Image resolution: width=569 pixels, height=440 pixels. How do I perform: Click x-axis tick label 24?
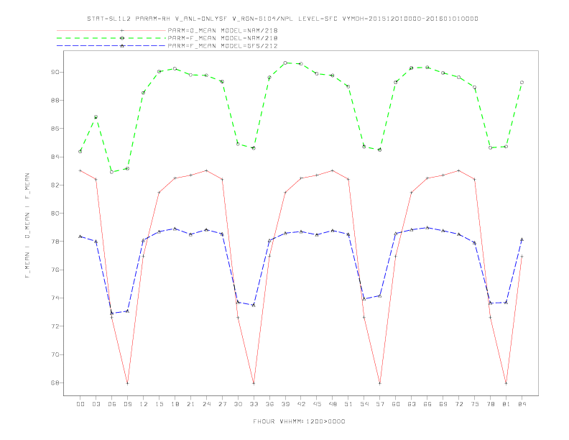point(206,404)
